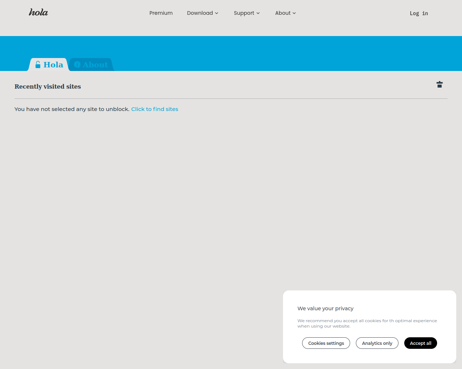Expand the Support dropdown menu

pyautogui.click(x=247, y=13)
